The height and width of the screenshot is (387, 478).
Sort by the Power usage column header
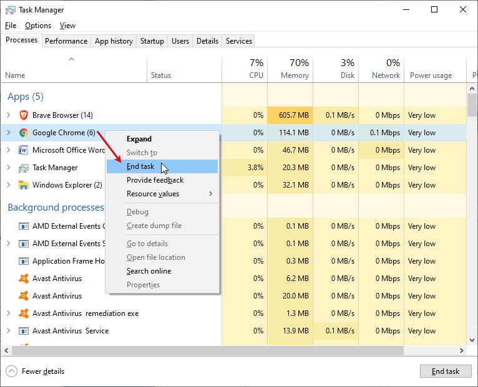(x=435, y=70)
